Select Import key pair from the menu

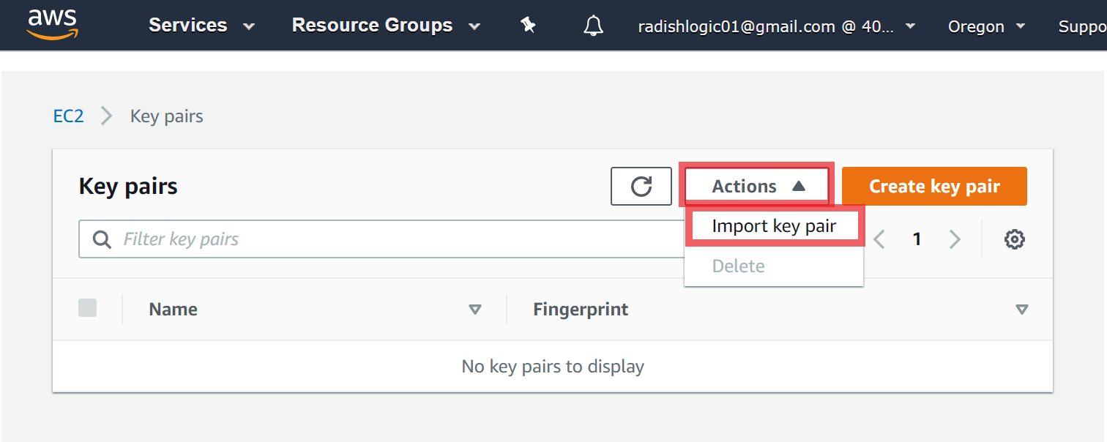(x=773, y=225)
